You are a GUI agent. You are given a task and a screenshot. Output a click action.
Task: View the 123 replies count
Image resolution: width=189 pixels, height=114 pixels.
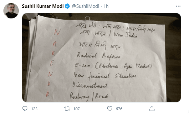tap(34, 109)
